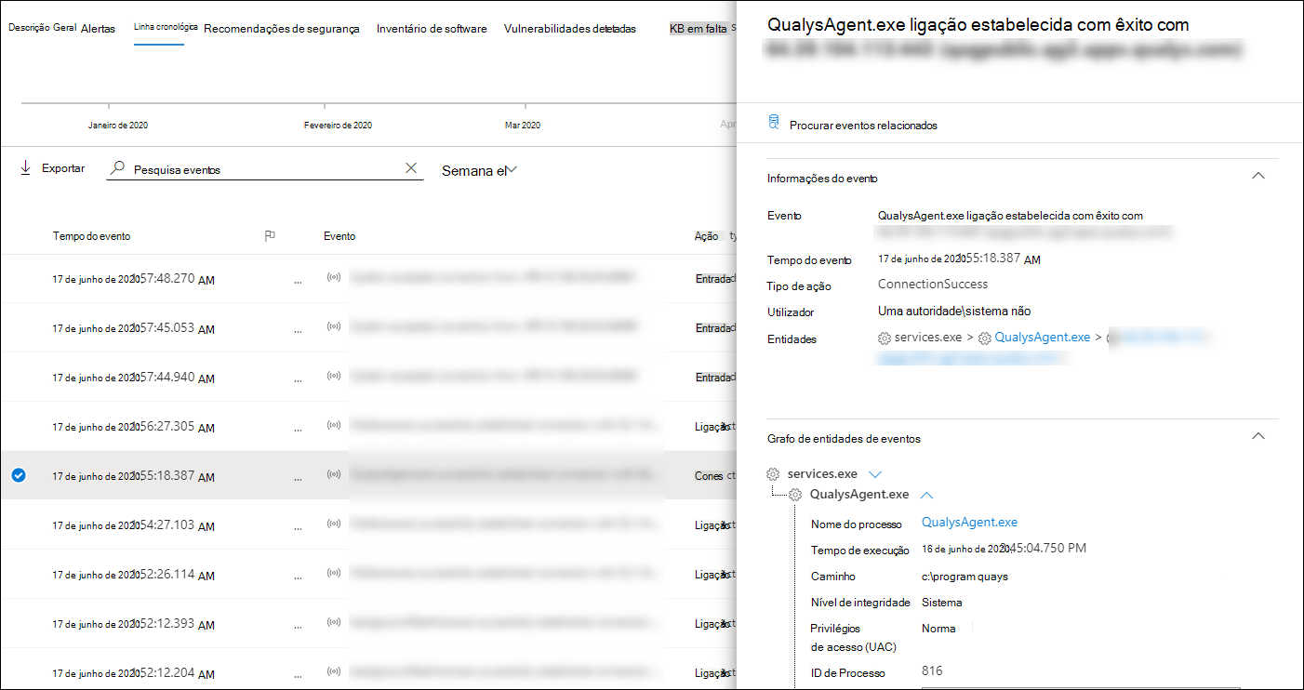The image size is (1304, 690).
Task: Open the Alertas tab
Action: pyautogui.click(x=99, y=29)
